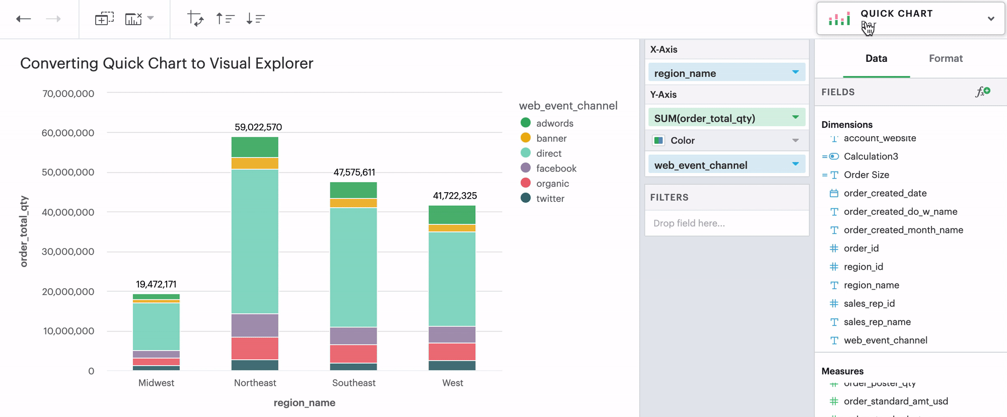Click the sales_rep_name dimension field
1007x417 pixels.
[x=877, y=322]
